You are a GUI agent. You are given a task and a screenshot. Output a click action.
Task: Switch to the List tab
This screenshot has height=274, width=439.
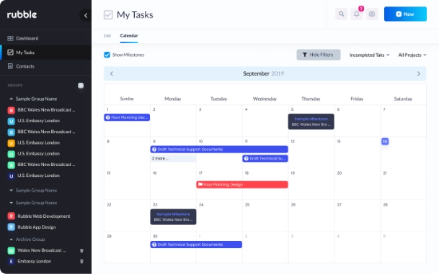[x=107, y=35]
